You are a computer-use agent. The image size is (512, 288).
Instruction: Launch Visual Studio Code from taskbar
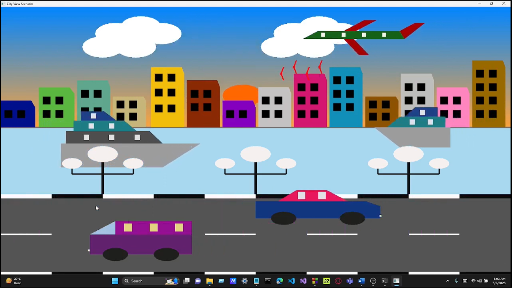(x=291, y=281)
